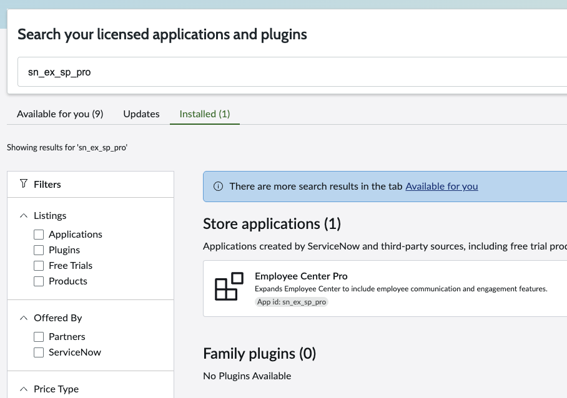
Task: Open the Updates tab
Action: [141, 114]
